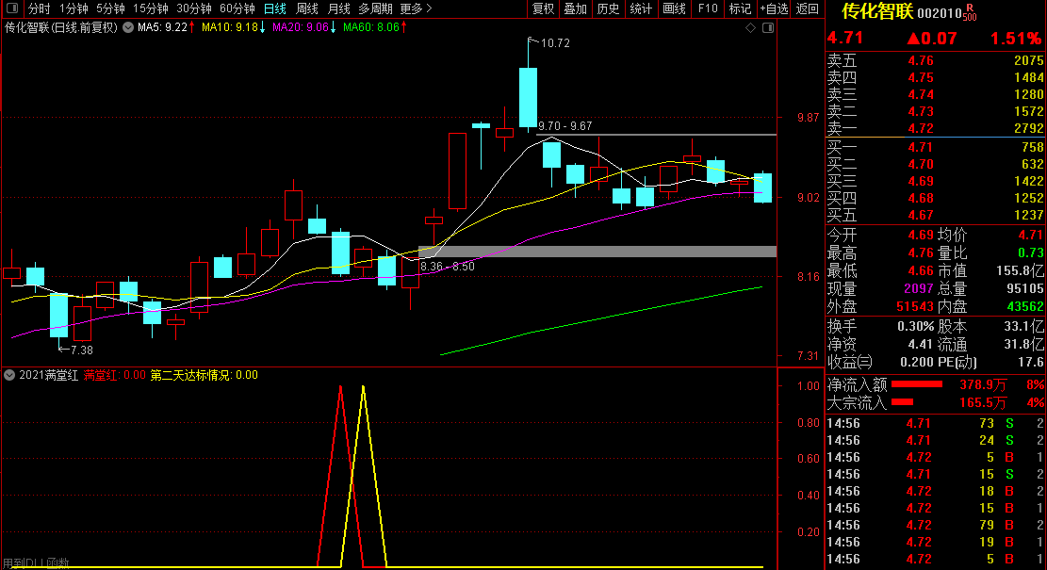1047x570 pixels.
Task: Click the 10.72 high price marker
Action: pos(554,43)
